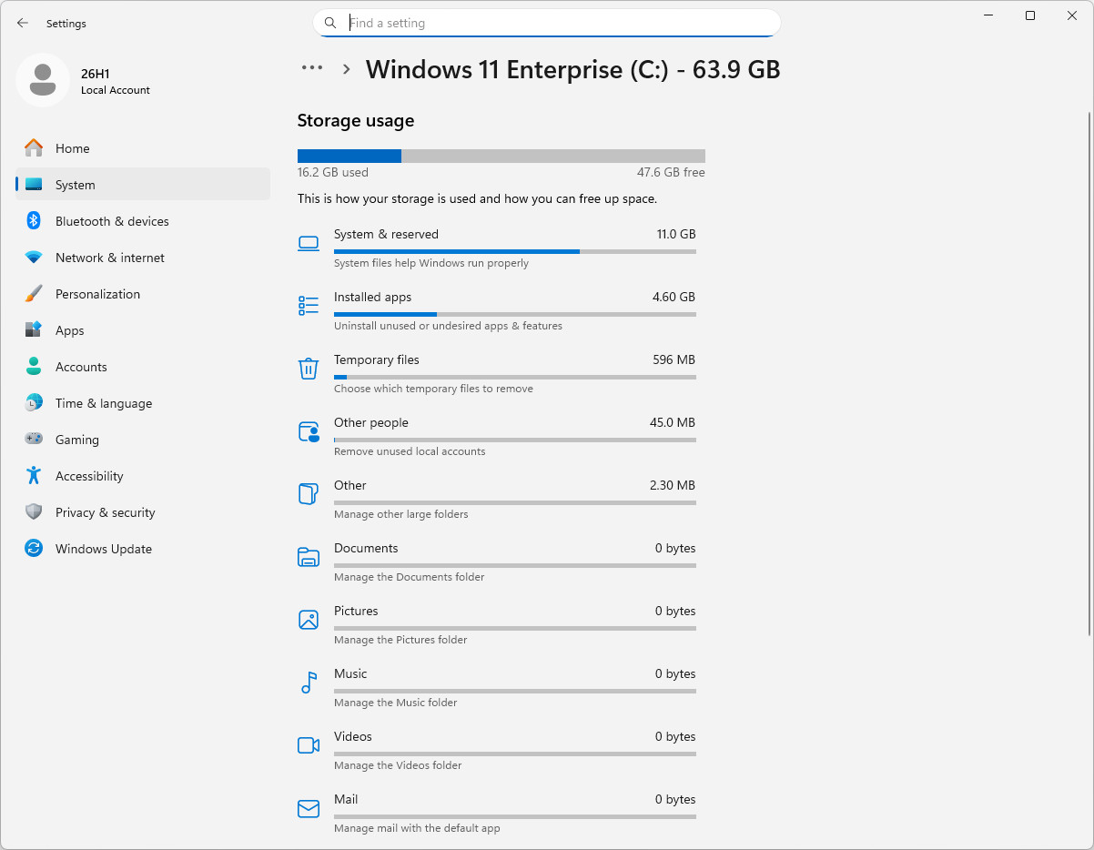Click the '2.30 MB' size value
1094x850 pixels.
pyautogui.click(x=673, y=485)
